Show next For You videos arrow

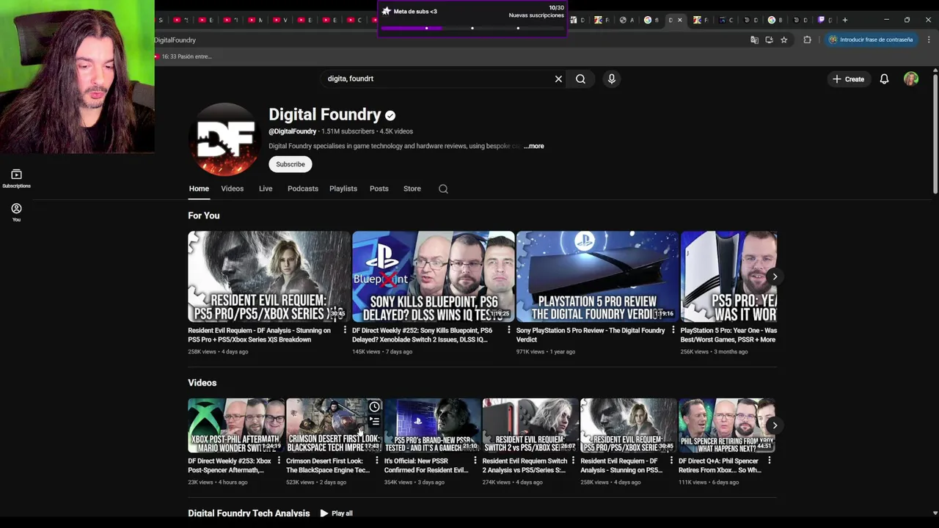click(775, 276)
